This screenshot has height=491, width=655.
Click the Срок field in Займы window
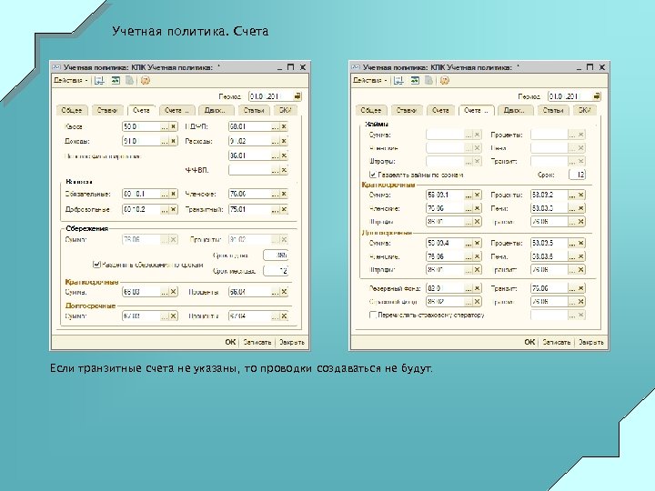coord(578,175)
